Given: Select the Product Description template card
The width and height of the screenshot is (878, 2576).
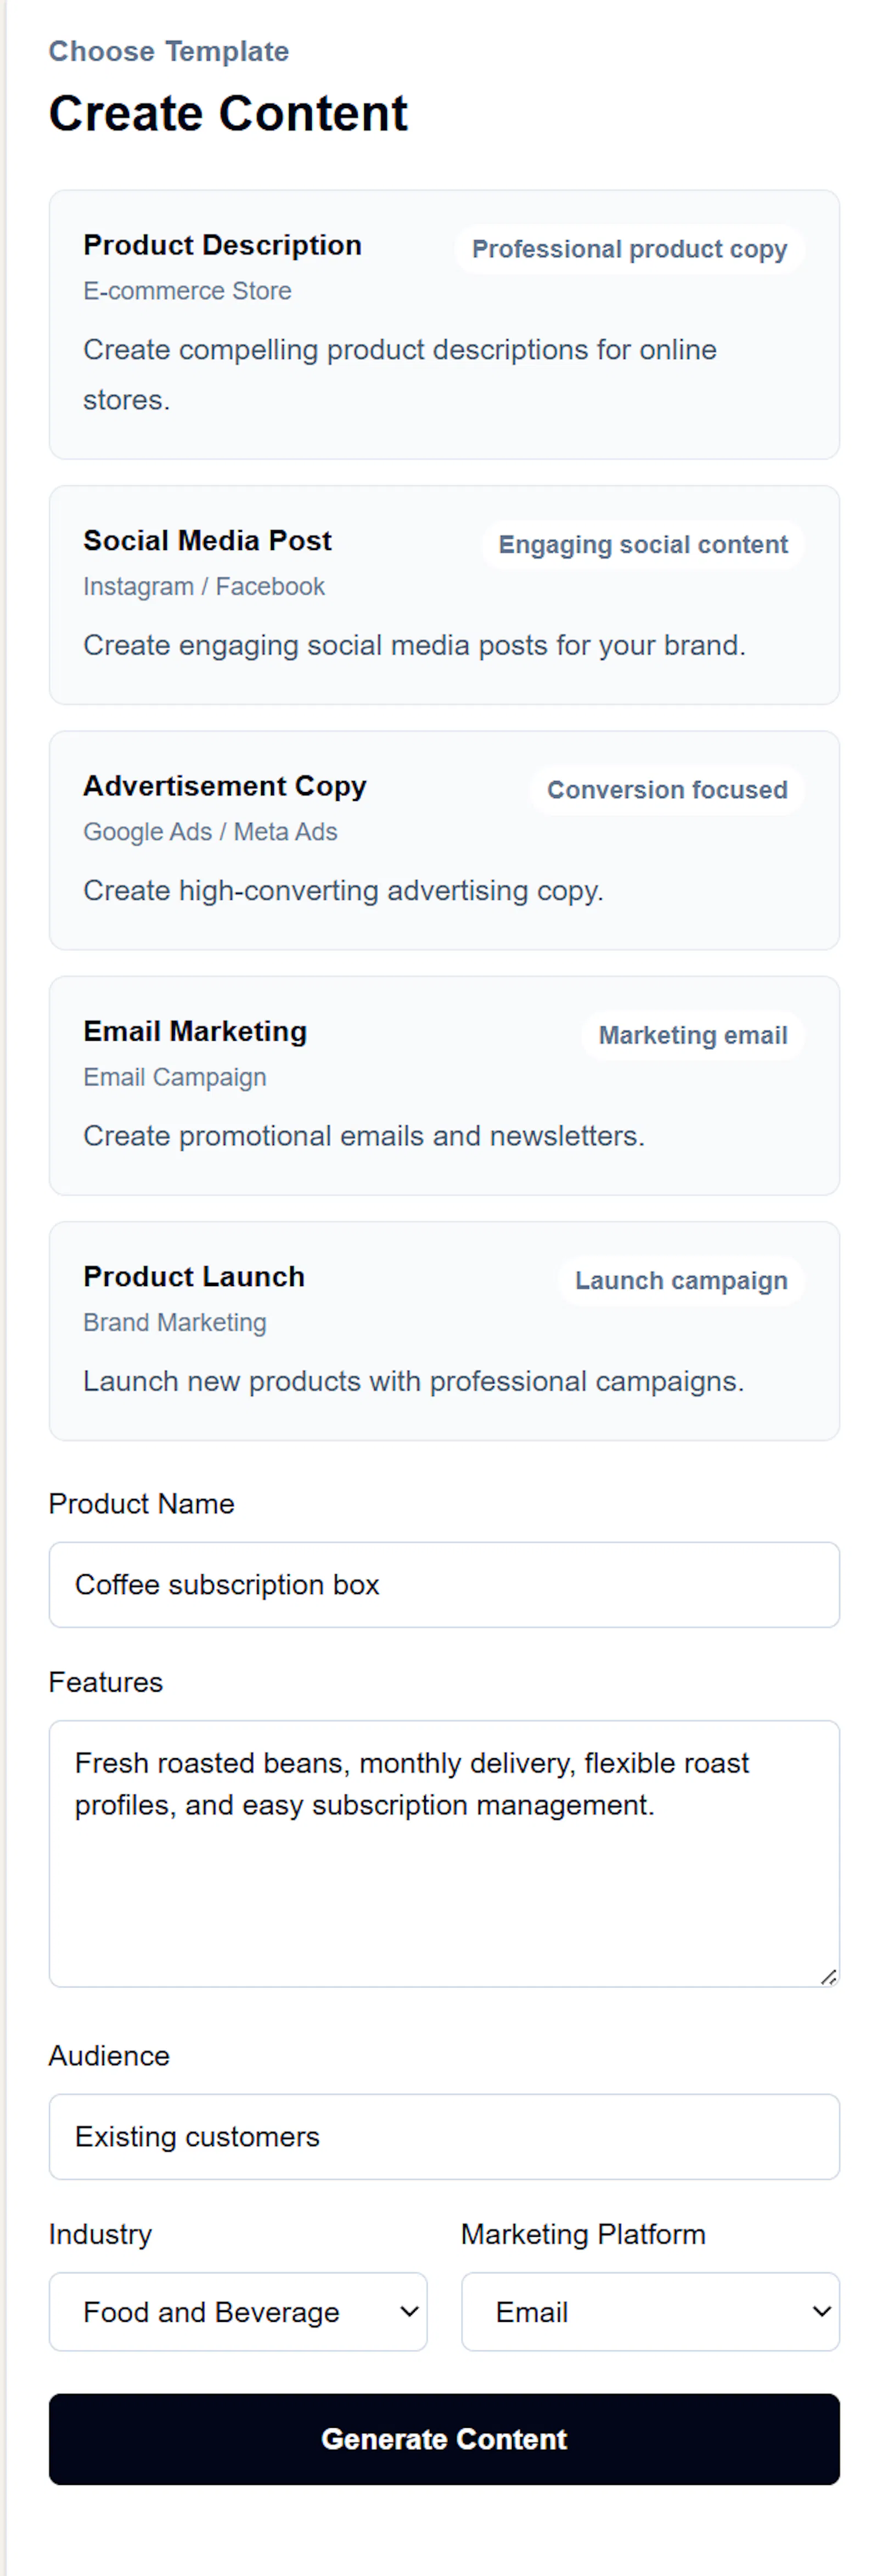Looking at the screenshot, I should pos(444,324).
